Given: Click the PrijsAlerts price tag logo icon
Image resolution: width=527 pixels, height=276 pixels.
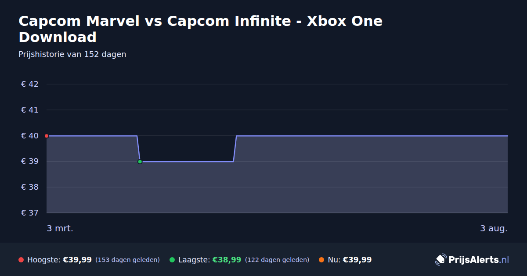Looking at the screenshot, I should click(440, 260).
